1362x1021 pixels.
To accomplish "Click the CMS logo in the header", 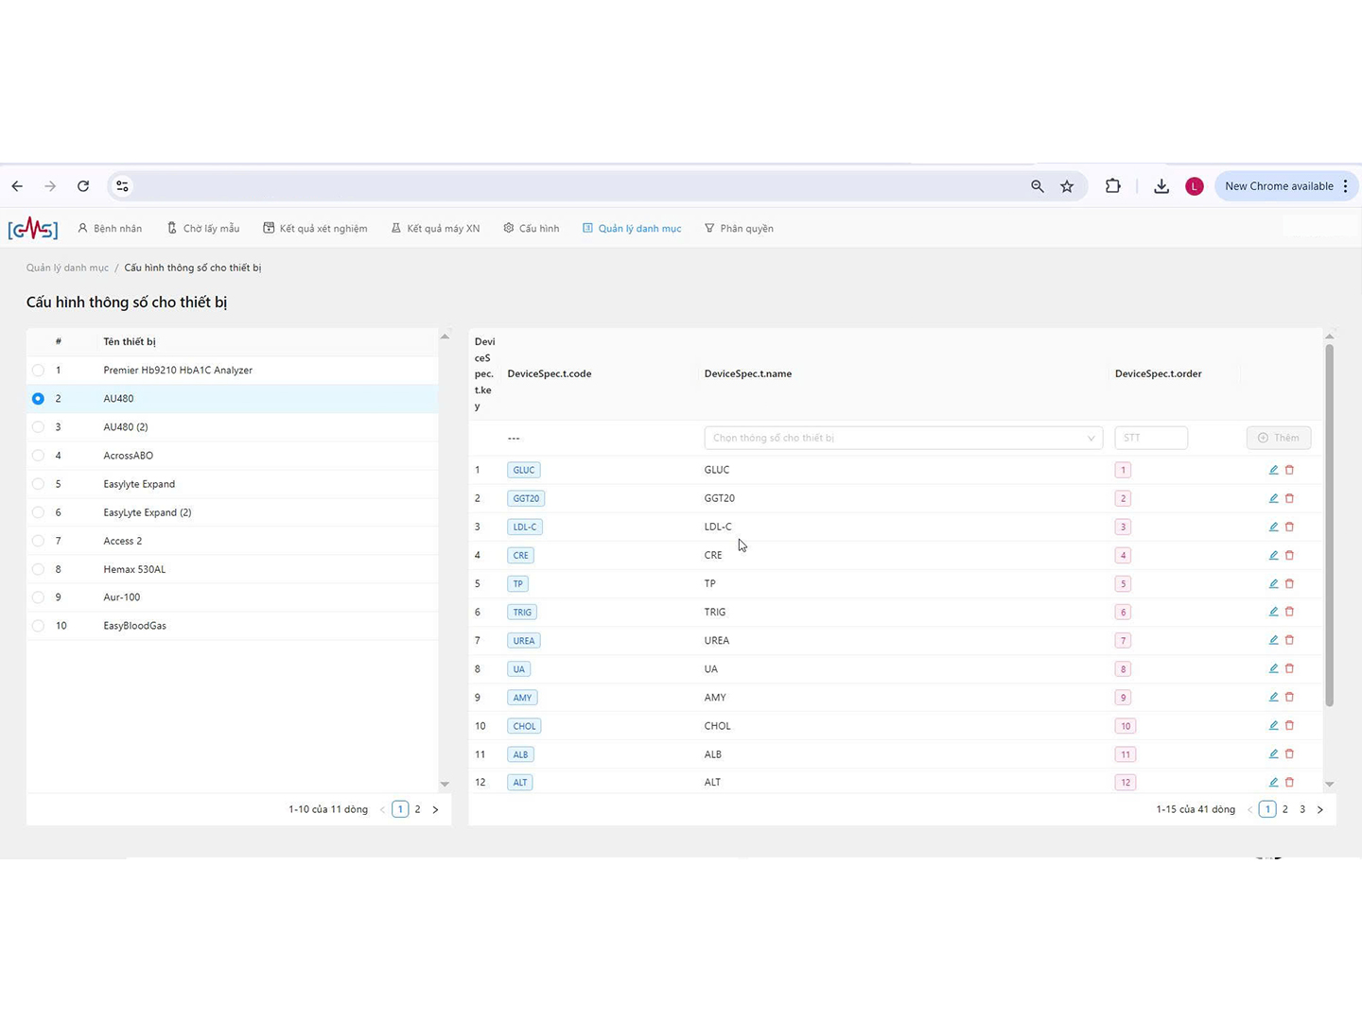I will (x=33, y=229).
